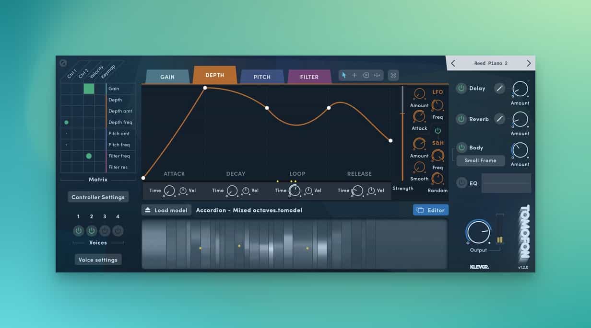Switch to the DEPTH tab
591x328 pixels.
pos(215,75)
